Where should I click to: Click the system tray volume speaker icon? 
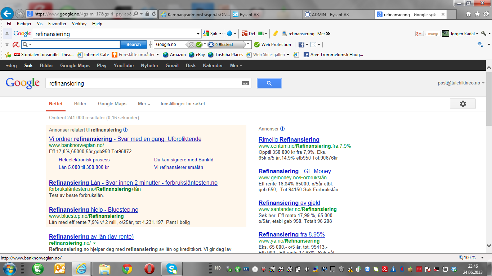307,269
